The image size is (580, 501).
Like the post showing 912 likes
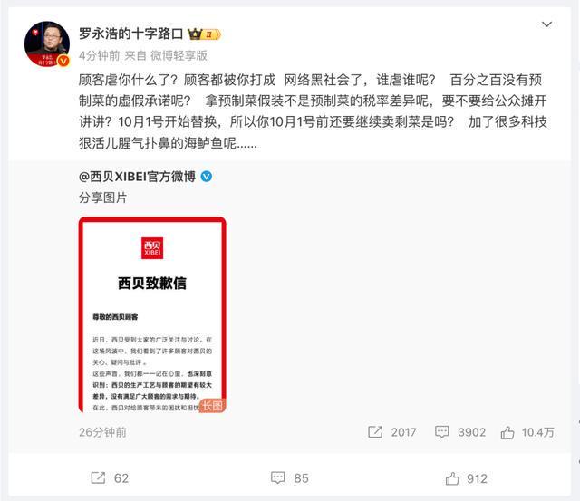coord(452,478)
